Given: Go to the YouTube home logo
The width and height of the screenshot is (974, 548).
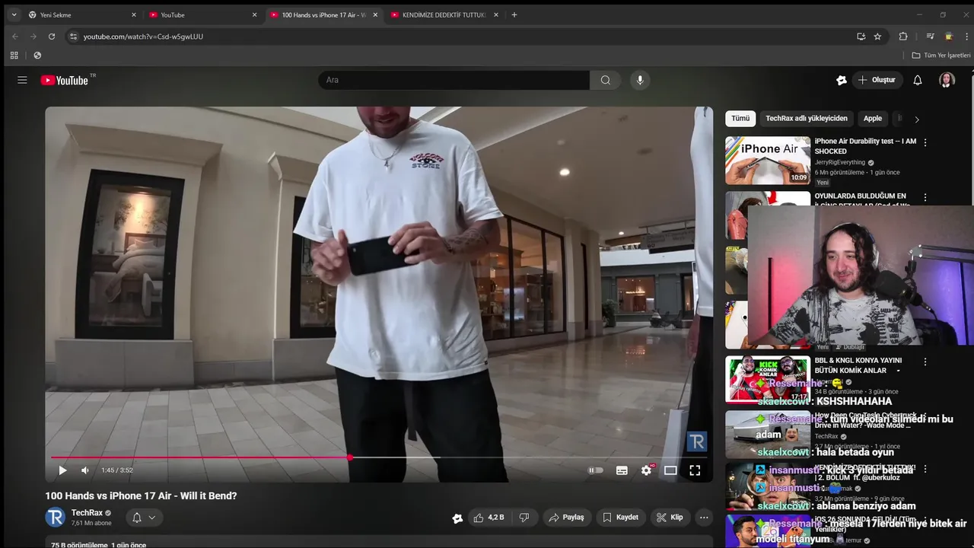Looking at the screenshot, I should tap(65, 80).
